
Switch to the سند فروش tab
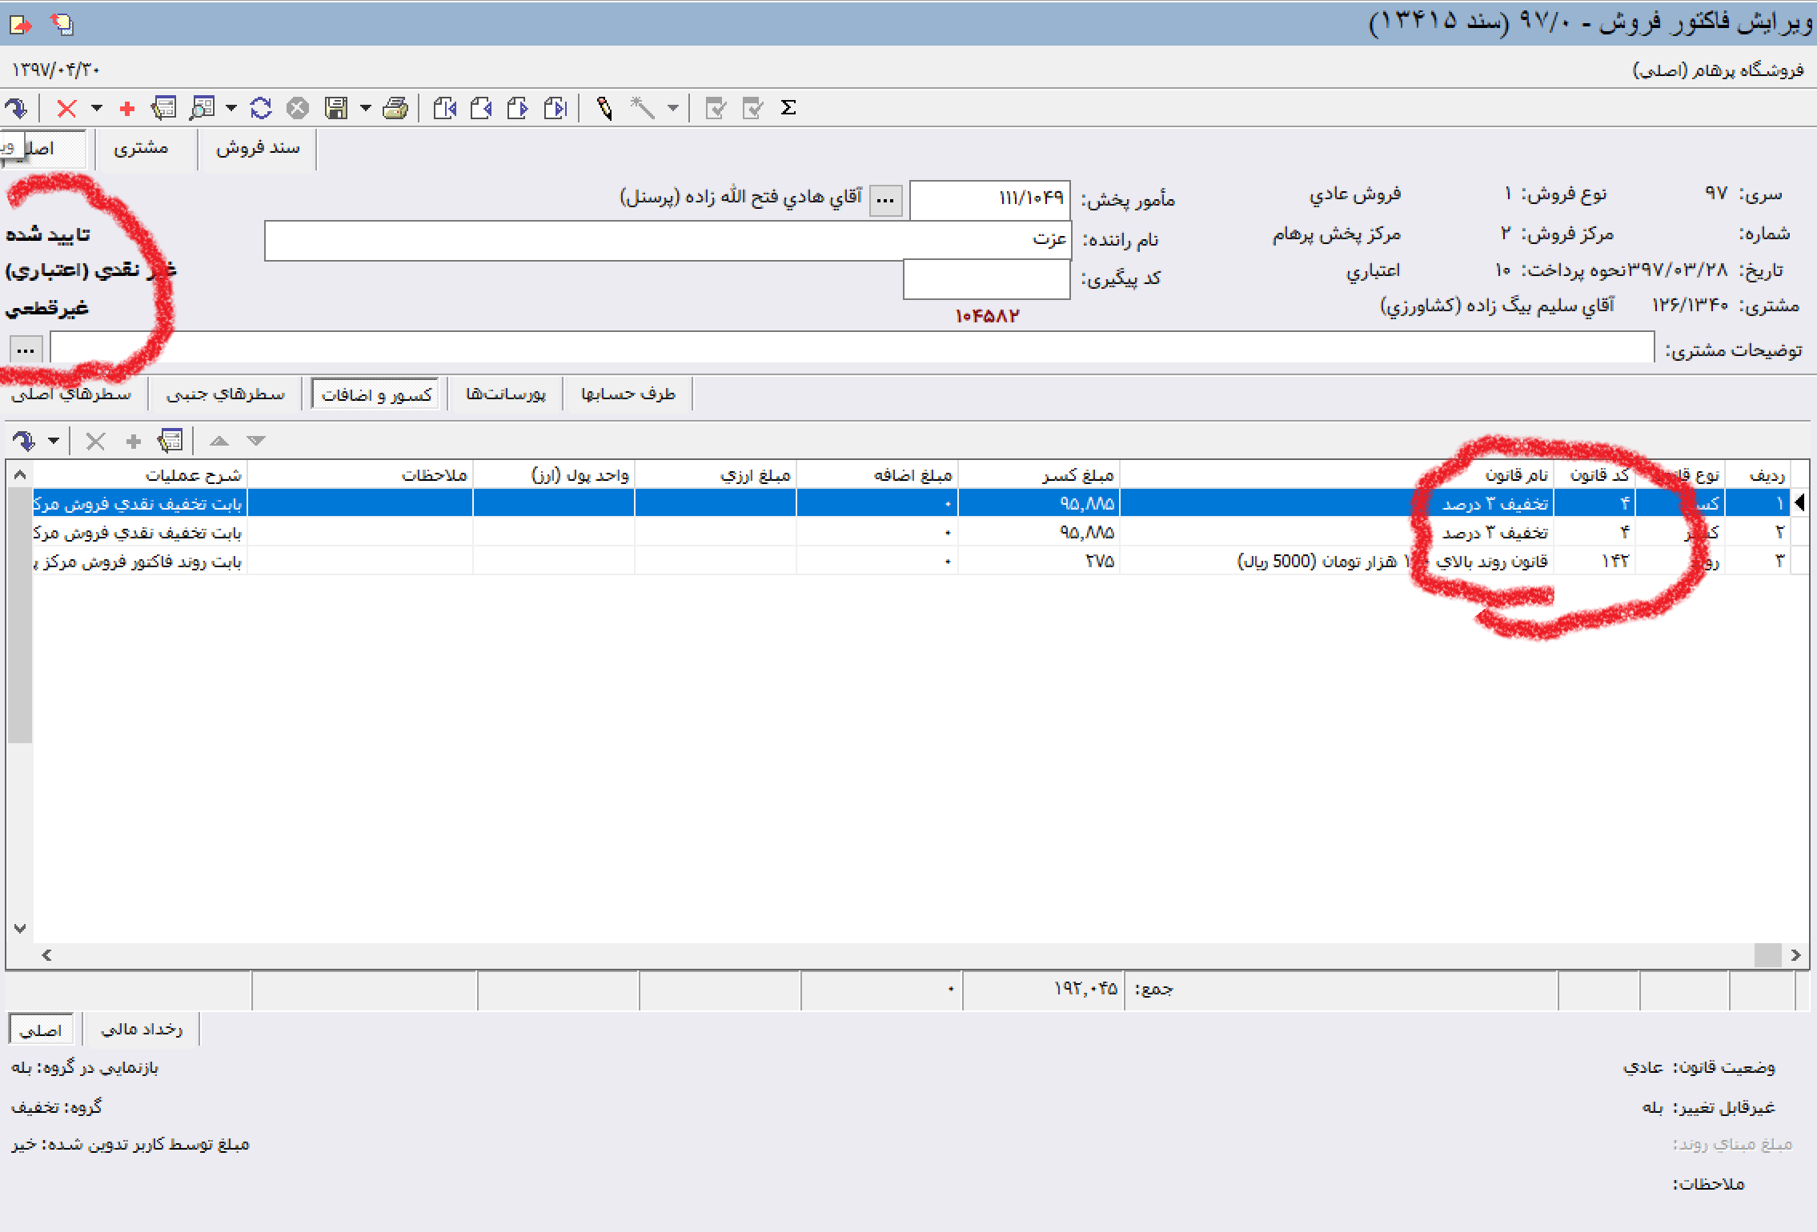(258, 149)
